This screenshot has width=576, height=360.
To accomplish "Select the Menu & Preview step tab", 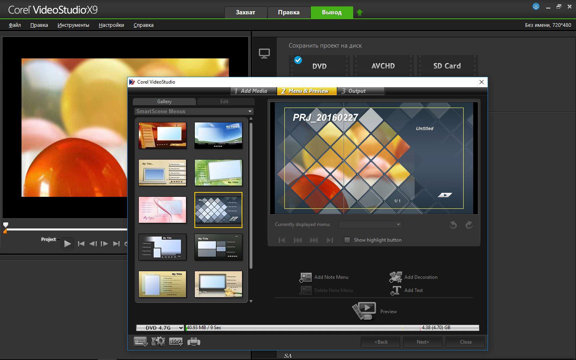I will tap(307, 91).
